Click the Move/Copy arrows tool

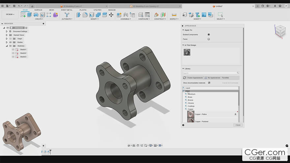pyautogui.click(x=111, y=14)
